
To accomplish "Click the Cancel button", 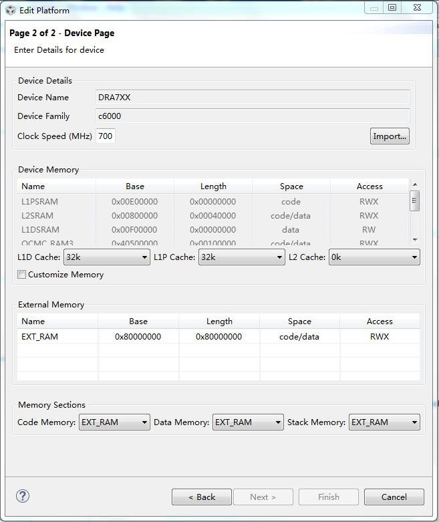I will point(394,497).
